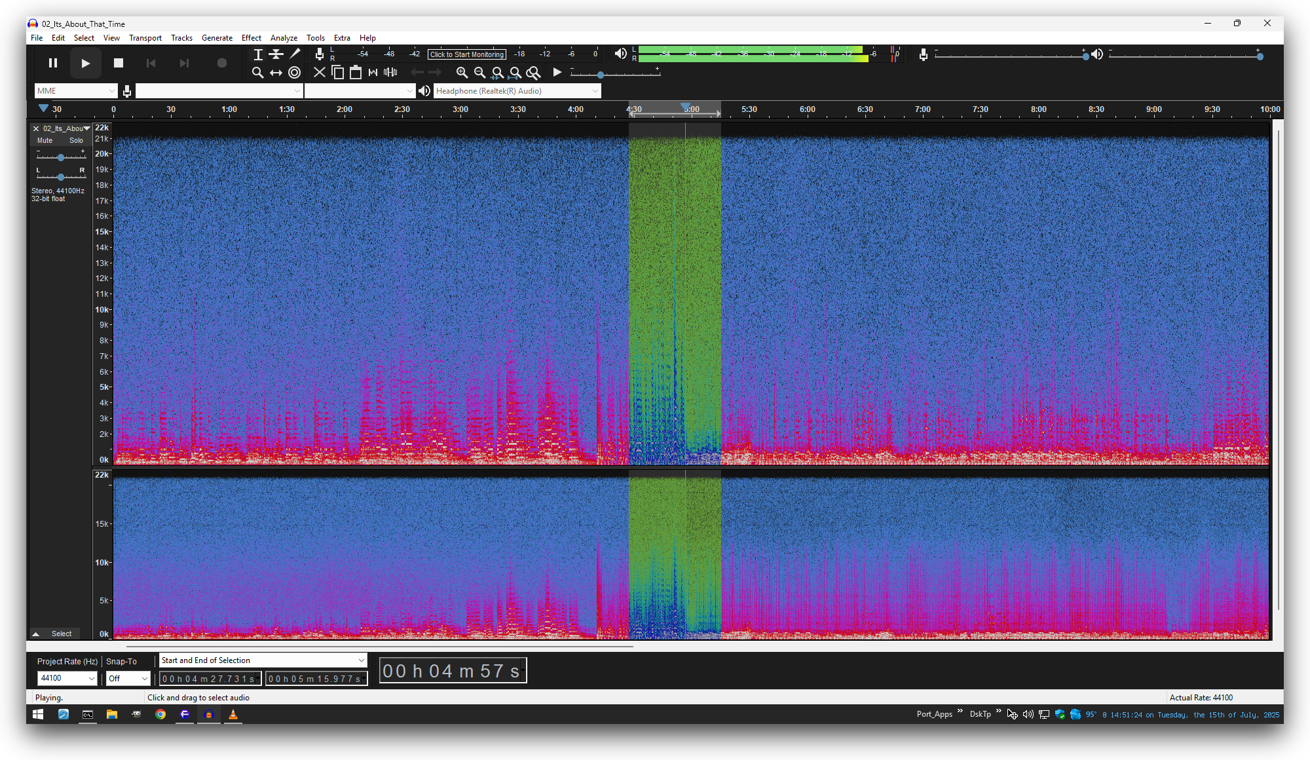The width and height of the screenshot is (1310, 760).
Task: Open the MME audio host dropdown
Action: [75, 91]
